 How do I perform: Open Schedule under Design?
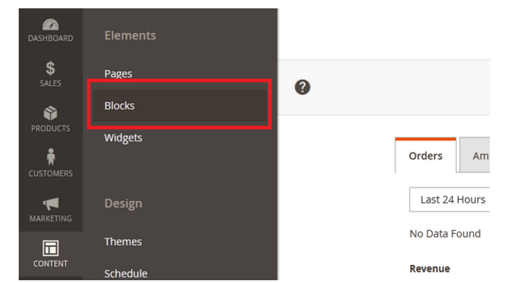pyautogui.click(x=126, y=273)
